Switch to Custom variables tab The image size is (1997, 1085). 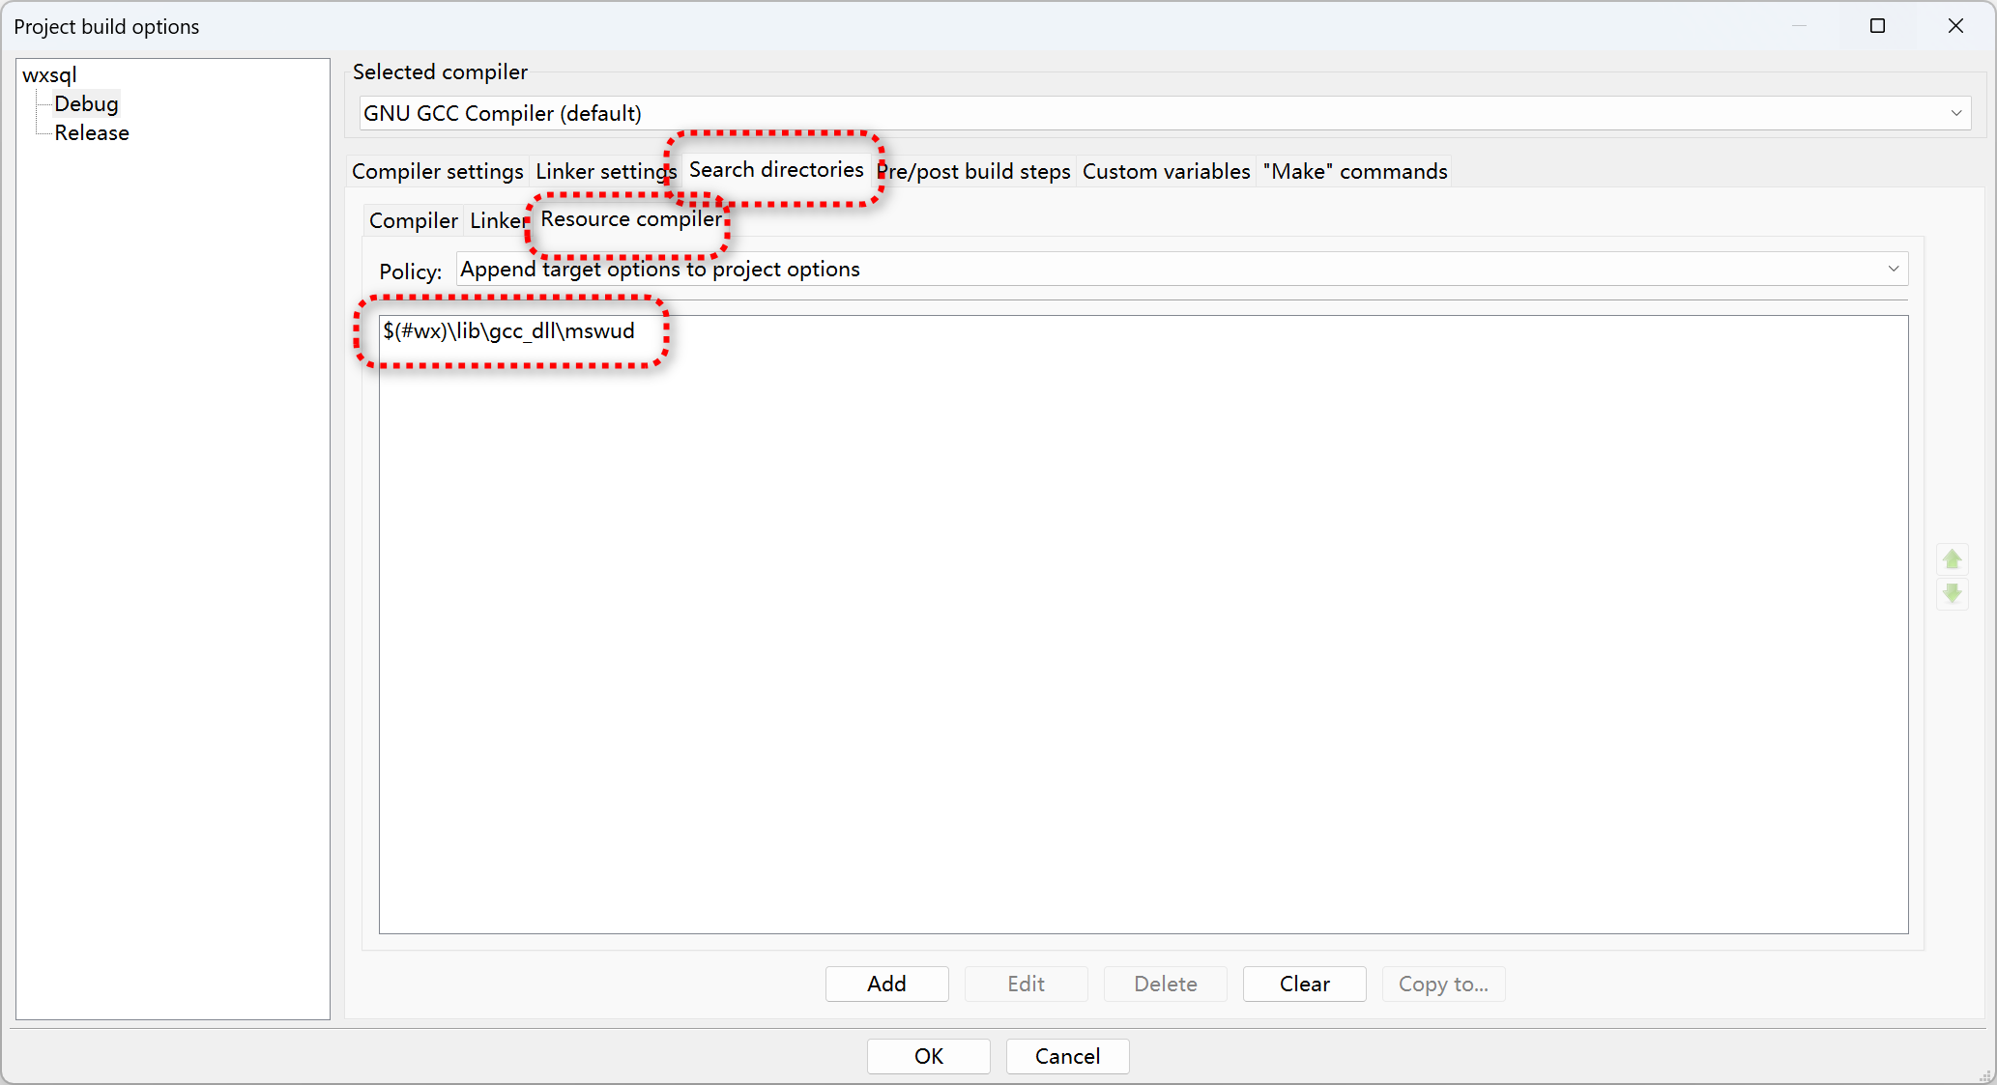click(x=1166, y=171)
